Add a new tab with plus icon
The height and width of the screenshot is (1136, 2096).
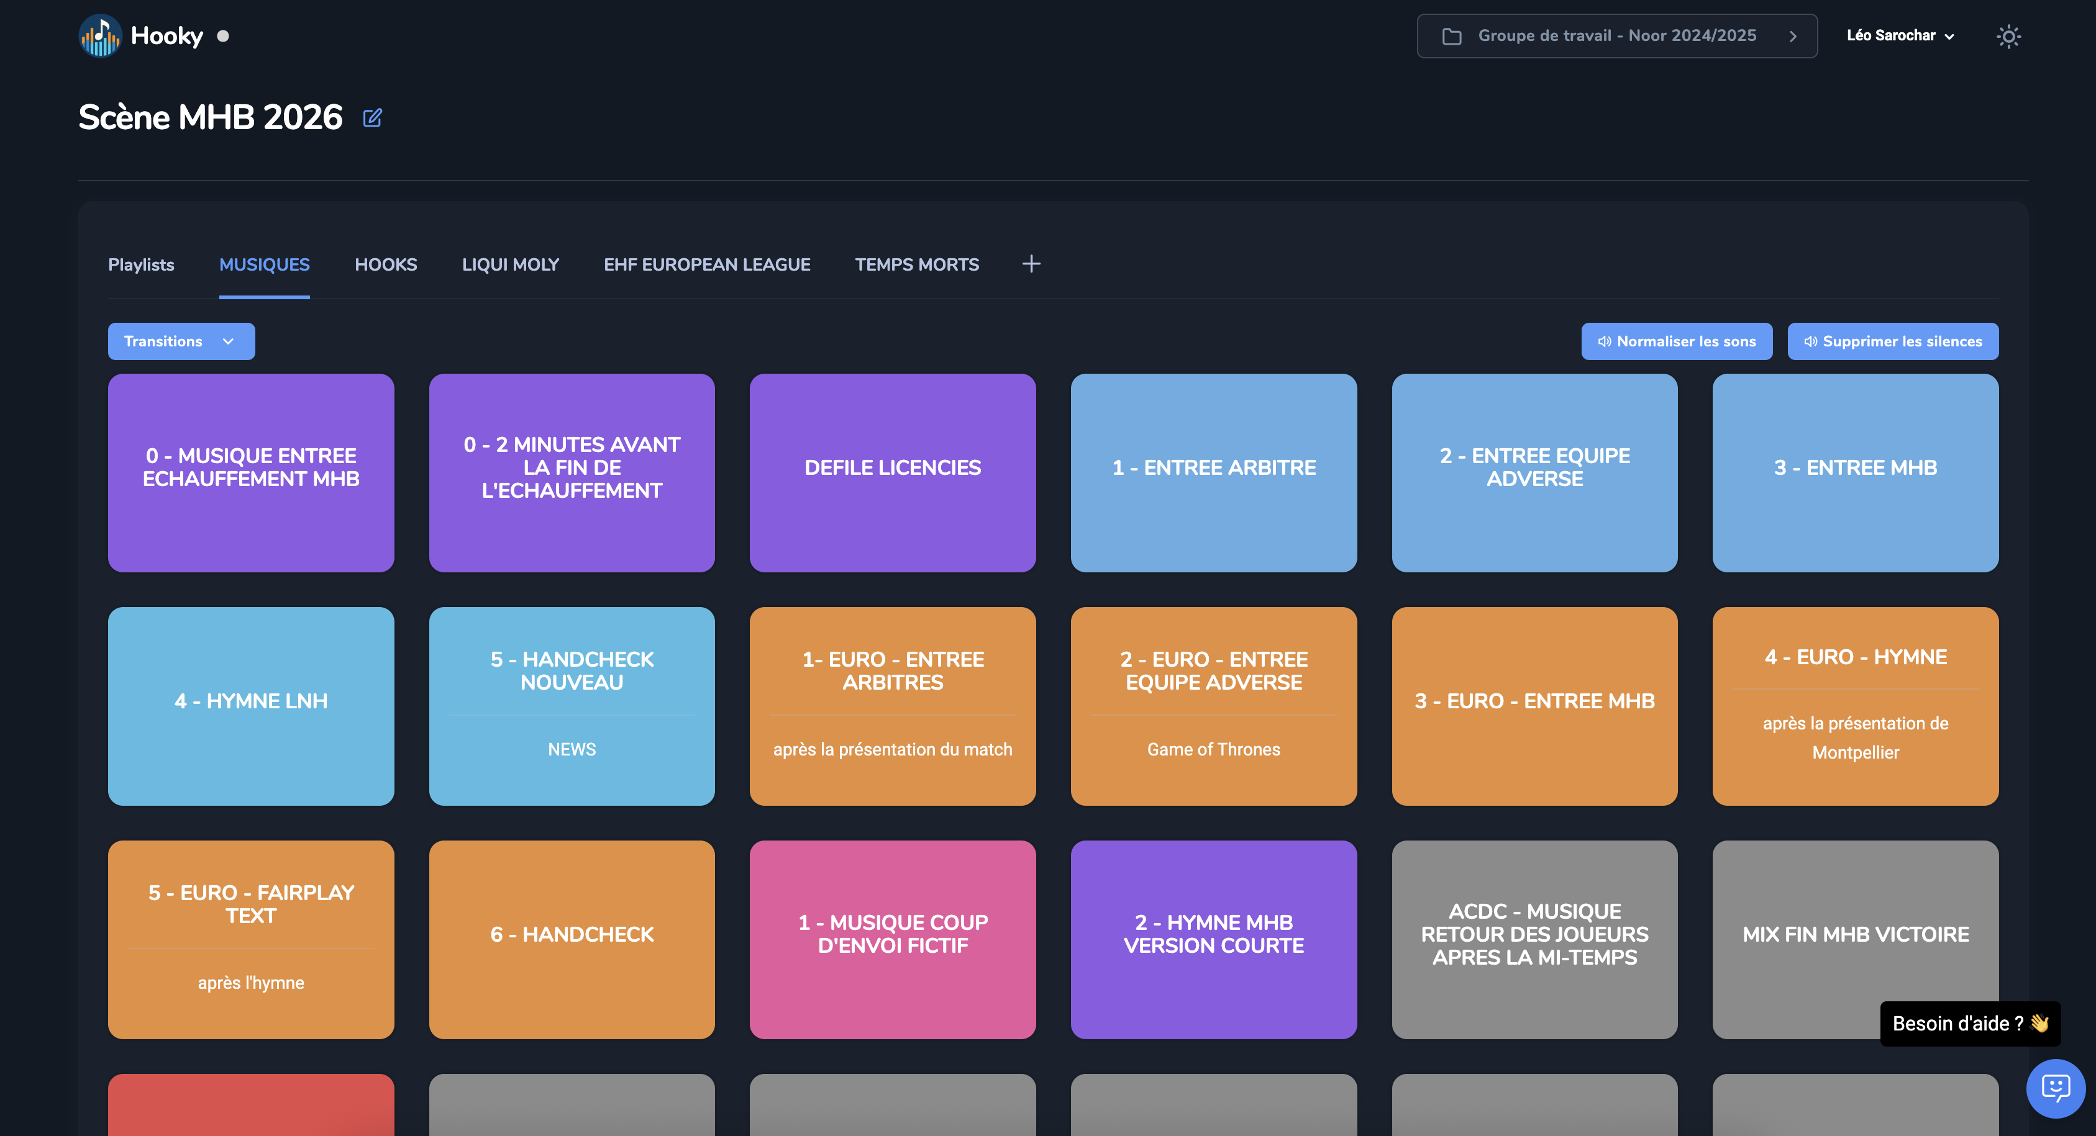point(1031,263)
